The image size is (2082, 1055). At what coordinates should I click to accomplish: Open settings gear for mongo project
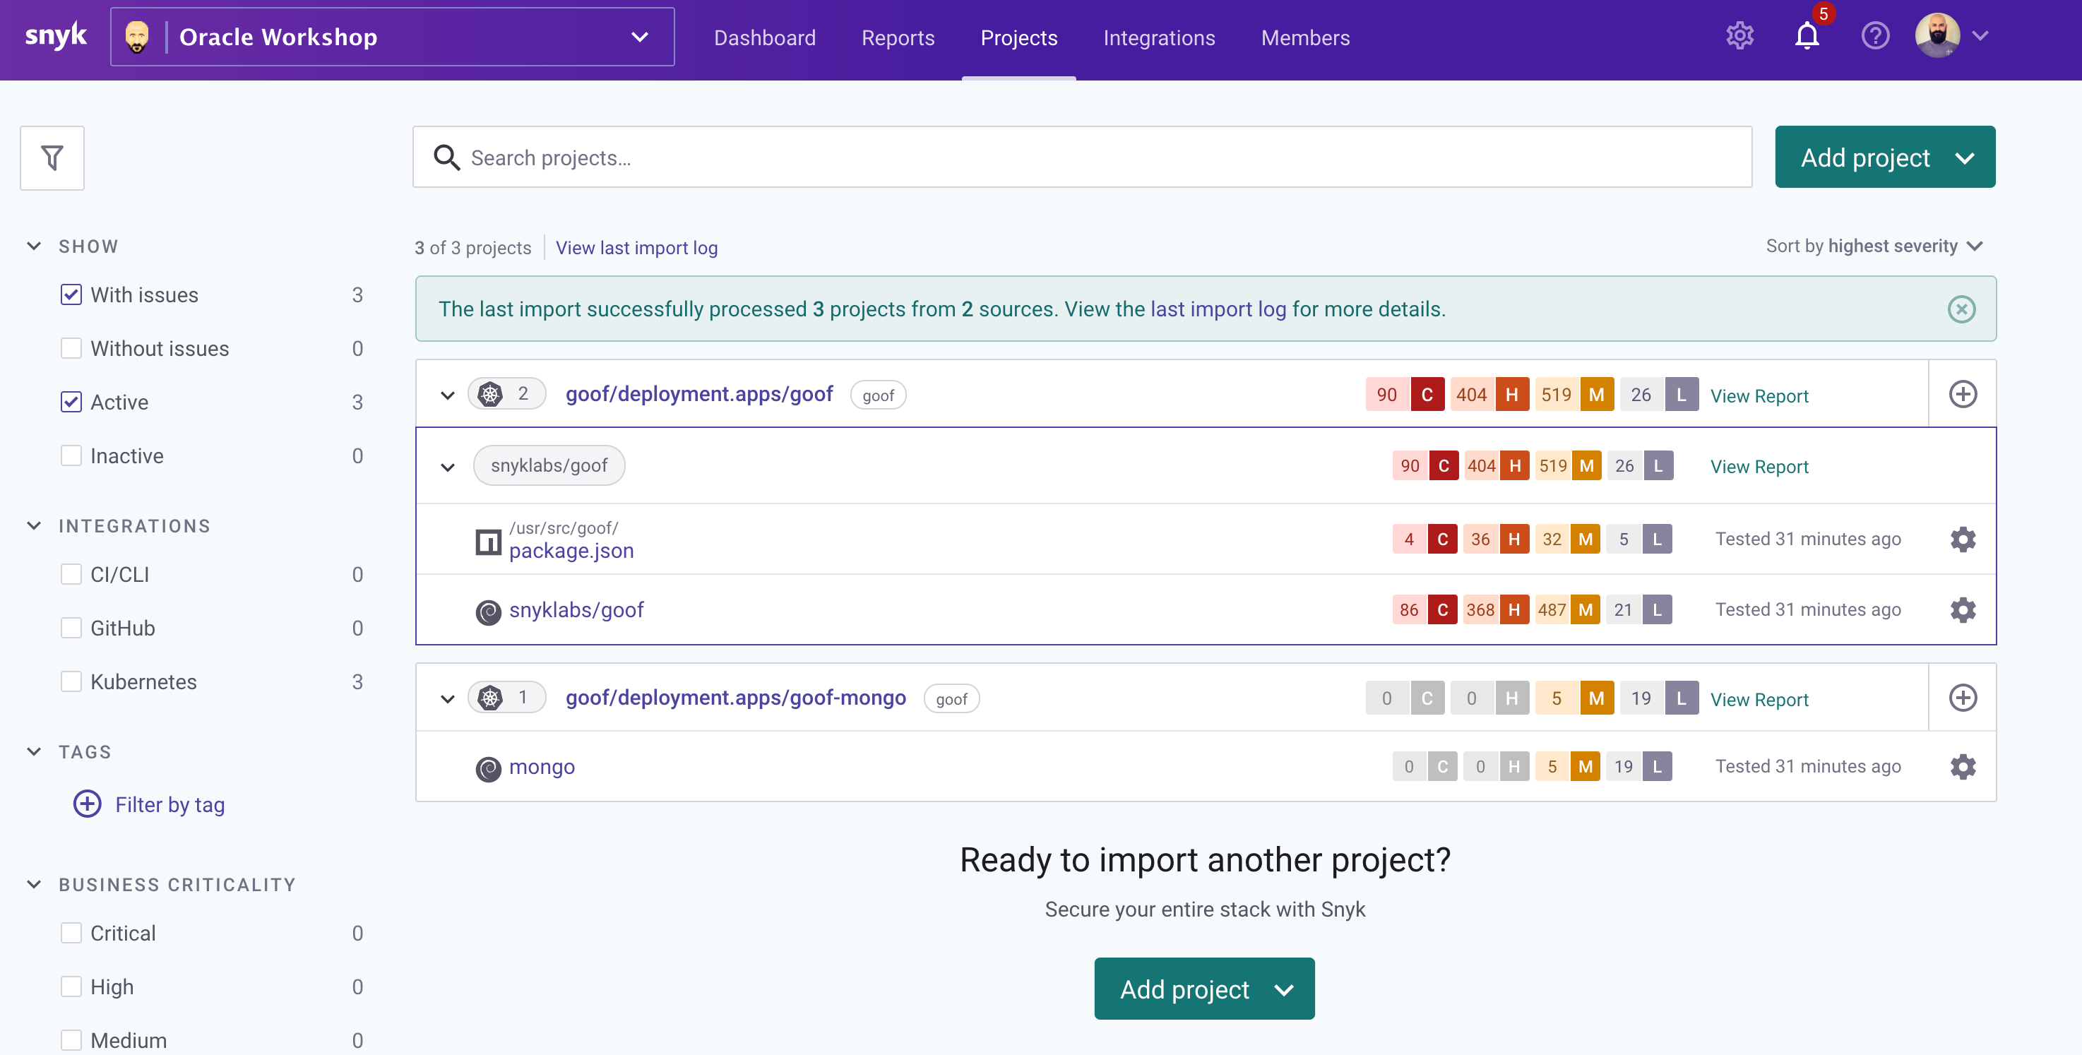1963,766
